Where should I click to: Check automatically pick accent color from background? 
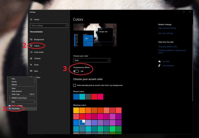75,85
